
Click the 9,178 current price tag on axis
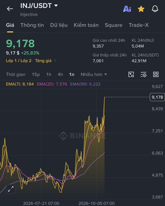pos(157,97)
